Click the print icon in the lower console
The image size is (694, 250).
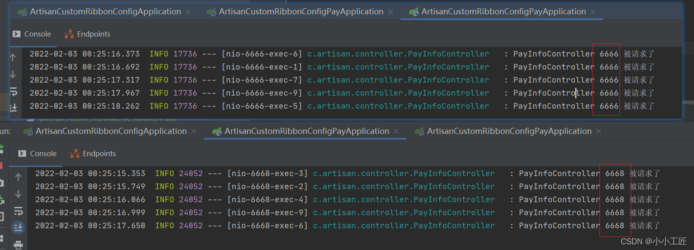click(18, 245)
